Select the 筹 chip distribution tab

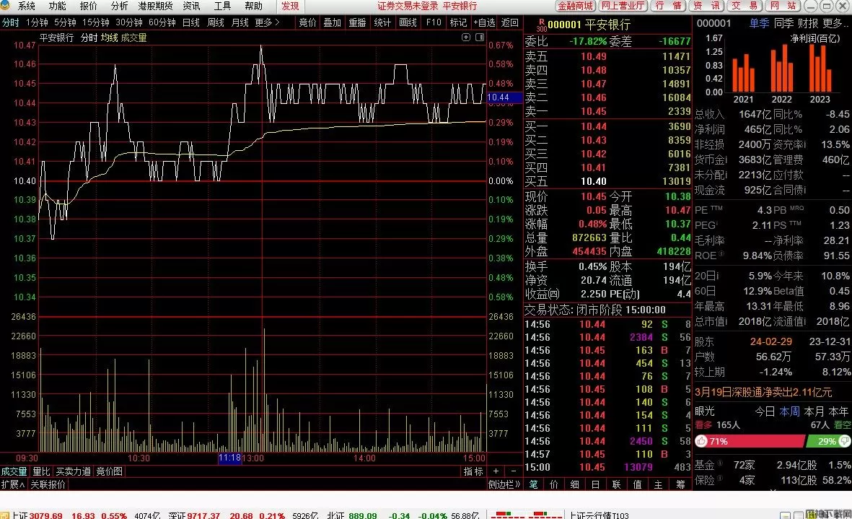click(x=680, y=484)
